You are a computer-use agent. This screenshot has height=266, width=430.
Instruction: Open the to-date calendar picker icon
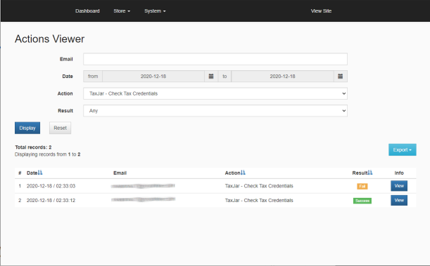(x=341, y=77)
